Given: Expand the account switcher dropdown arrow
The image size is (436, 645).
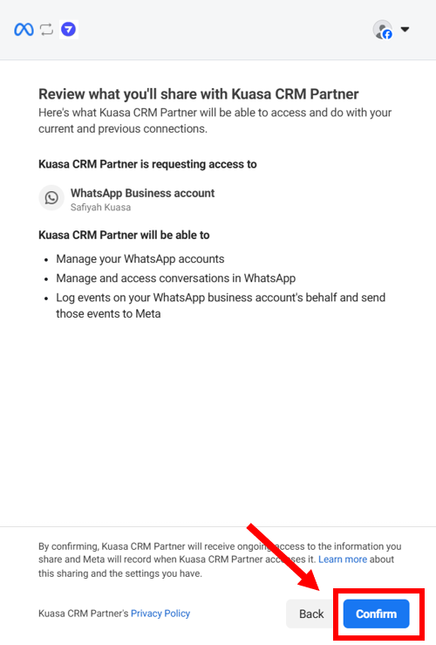Looking at the screenshot, I should coord(405,30).
